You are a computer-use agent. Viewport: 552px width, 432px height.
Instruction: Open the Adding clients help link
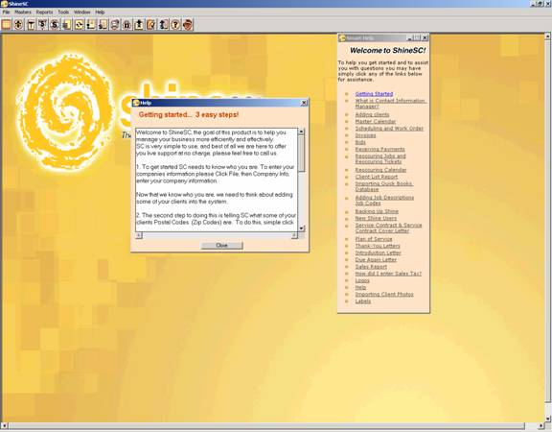pos(372,114)
